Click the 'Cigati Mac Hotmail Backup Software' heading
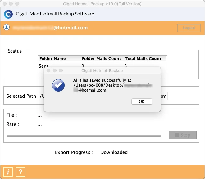The width and height of the screenshot is (205, 179). 55,14
